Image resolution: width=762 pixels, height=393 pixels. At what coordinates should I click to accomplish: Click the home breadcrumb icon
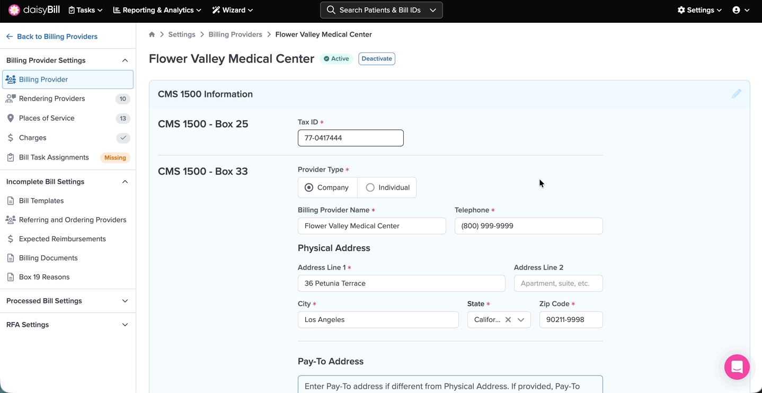click(x=152, y=34)
